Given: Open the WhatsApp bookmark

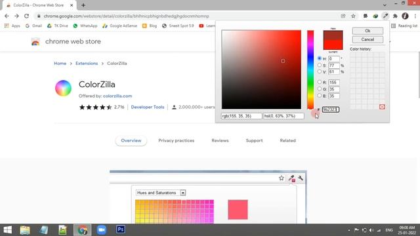Looking at the screenshot, I should pyautogui.click(x=85, y=26).
